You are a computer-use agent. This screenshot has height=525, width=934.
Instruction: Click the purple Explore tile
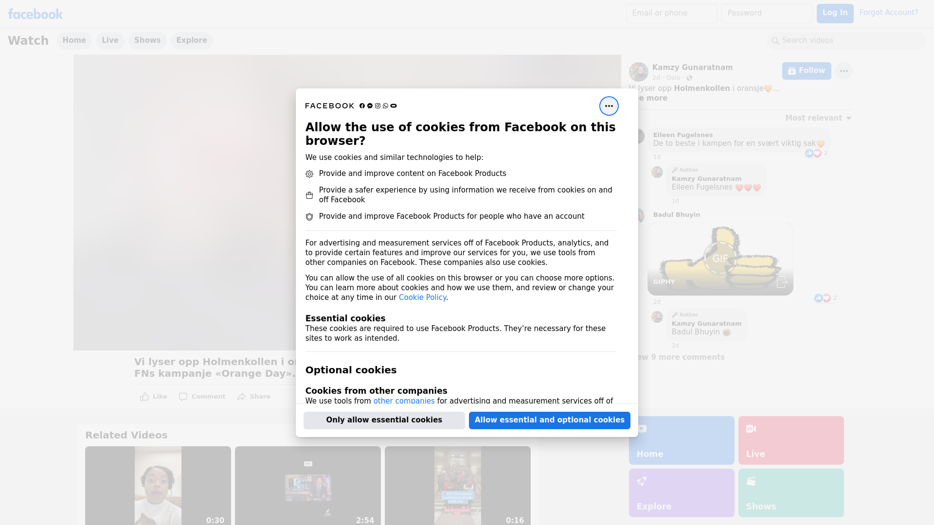pyautogui.click(x=682, y=493)
